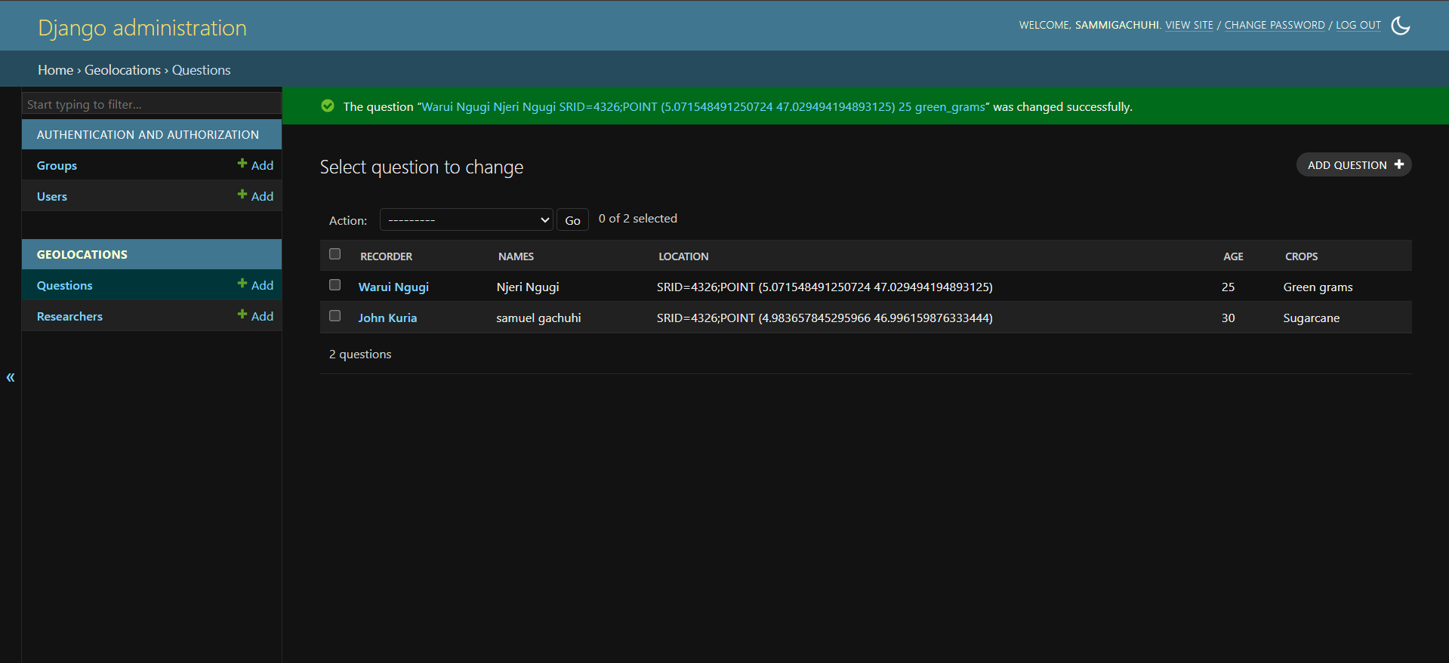Click the plus icon beside Researchers

point(242,315)
